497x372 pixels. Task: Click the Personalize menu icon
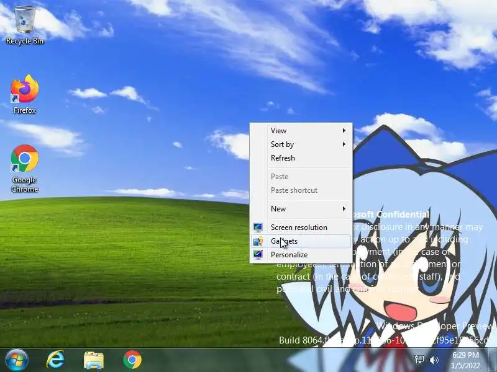pos(258,255)
